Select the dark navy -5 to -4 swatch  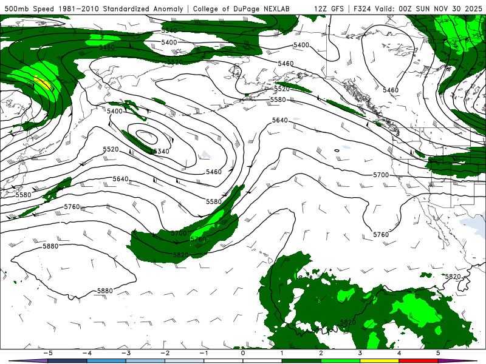coord(67,361)
